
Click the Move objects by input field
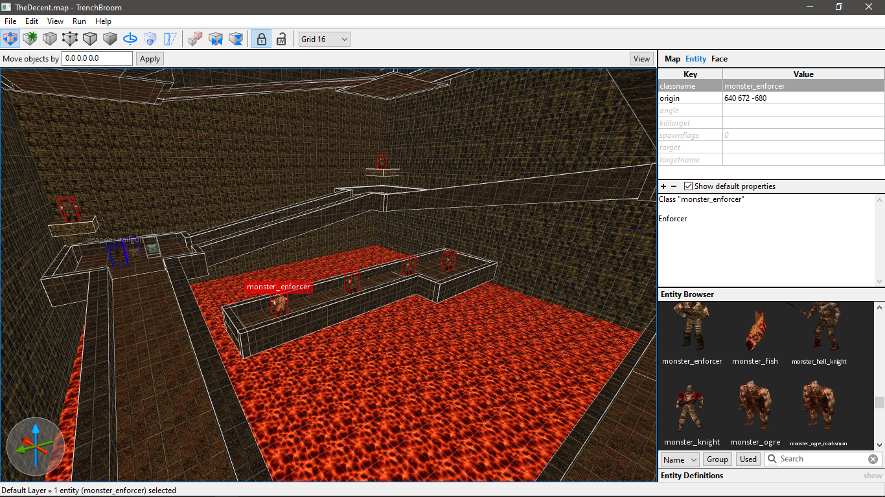coord(97,58)
